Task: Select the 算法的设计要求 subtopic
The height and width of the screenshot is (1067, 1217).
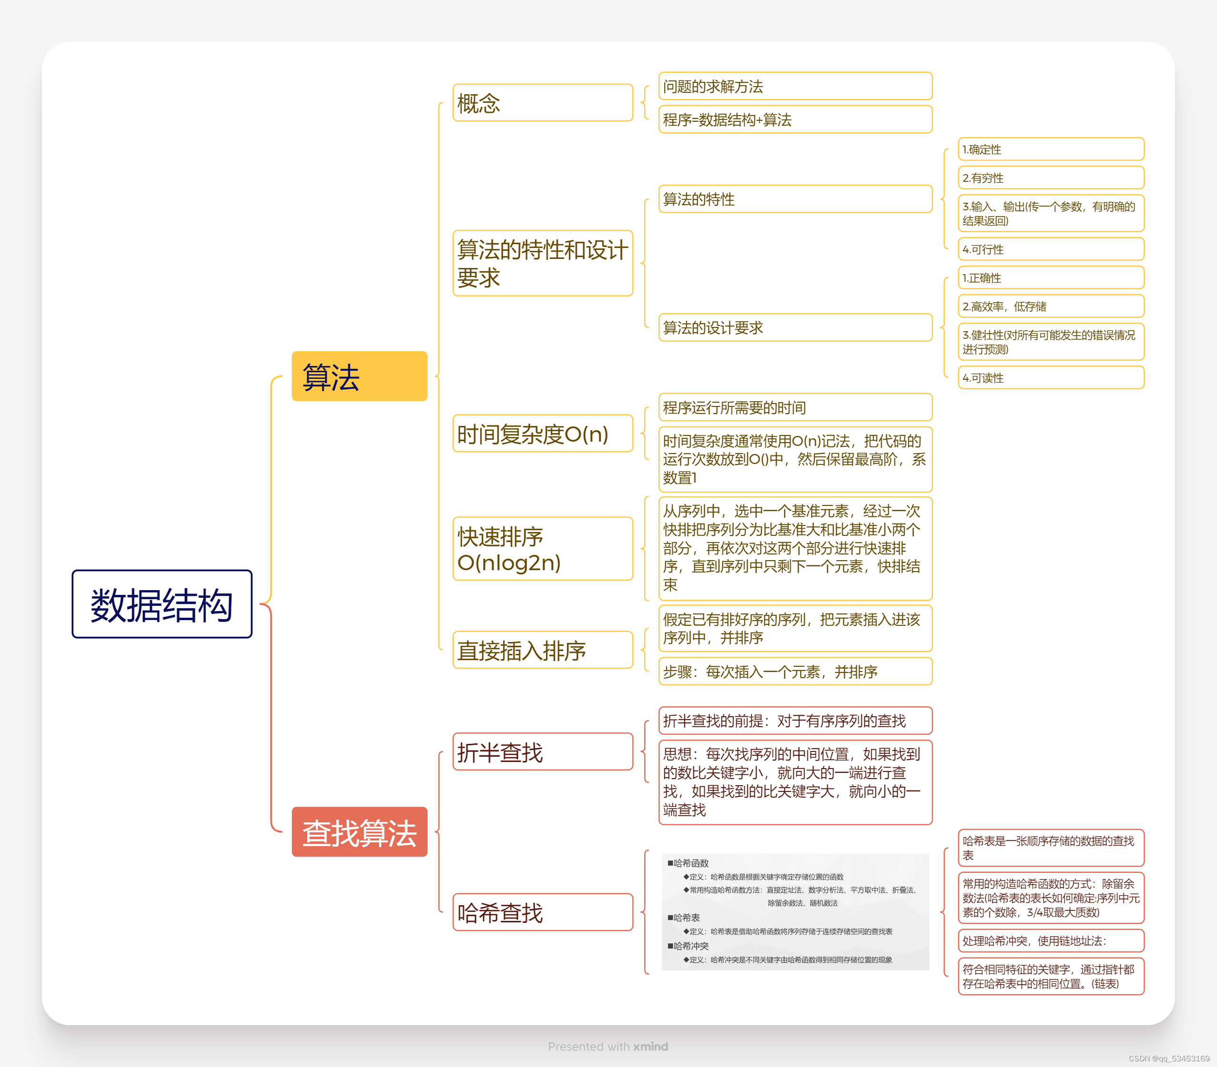Action: coord(795,327)
